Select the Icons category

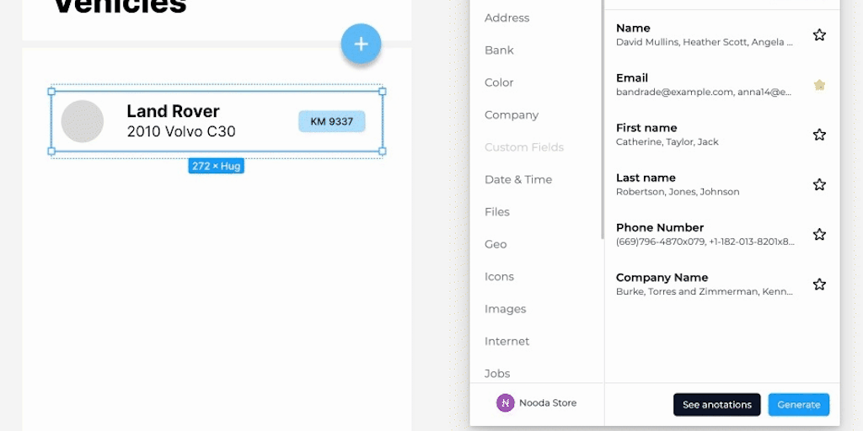click(499, 277)
